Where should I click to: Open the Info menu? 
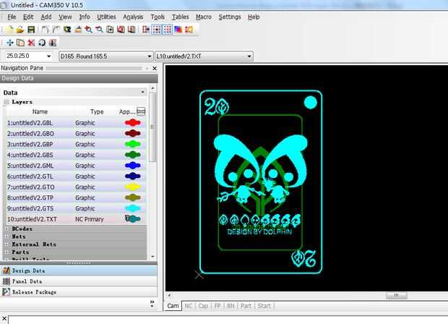tap(85, 17)
